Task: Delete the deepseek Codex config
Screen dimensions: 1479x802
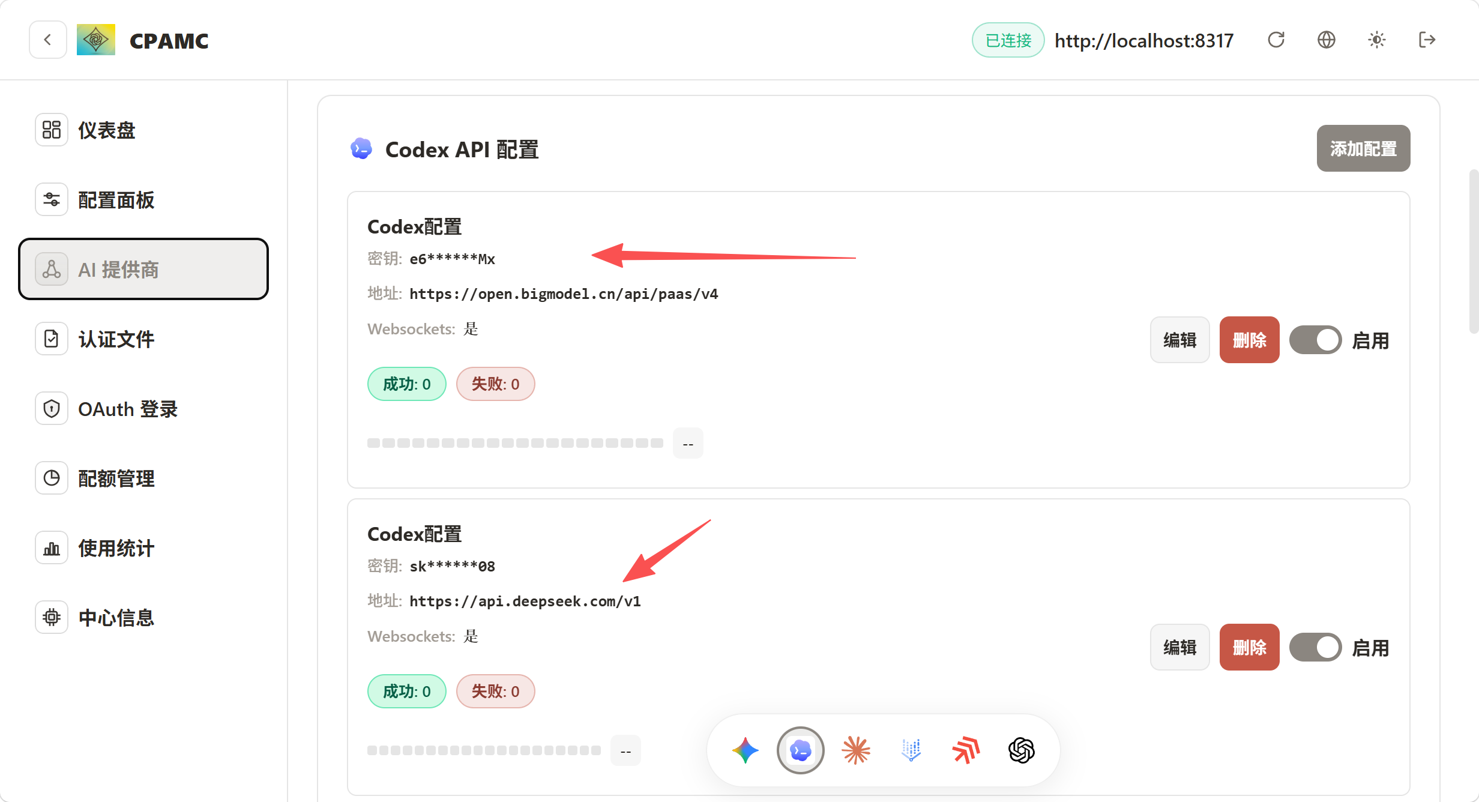Action: (1249, 648)
